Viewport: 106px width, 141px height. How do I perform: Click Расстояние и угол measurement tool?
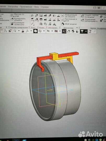pyautogui.click(x=69, y=20)
